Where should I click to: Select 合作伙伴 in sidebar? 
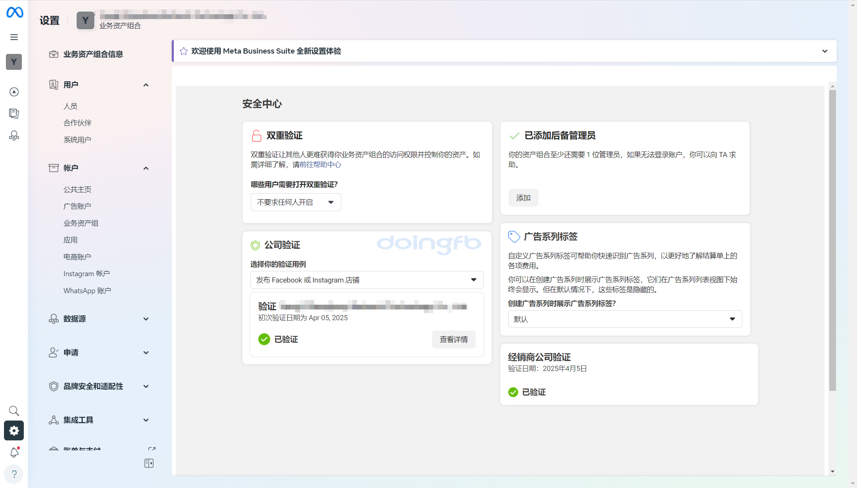pyautogui.click(x=77, y=123)
